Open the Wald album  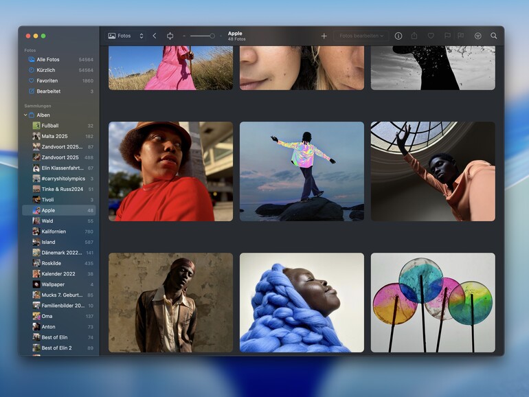(x=59, y=221)
